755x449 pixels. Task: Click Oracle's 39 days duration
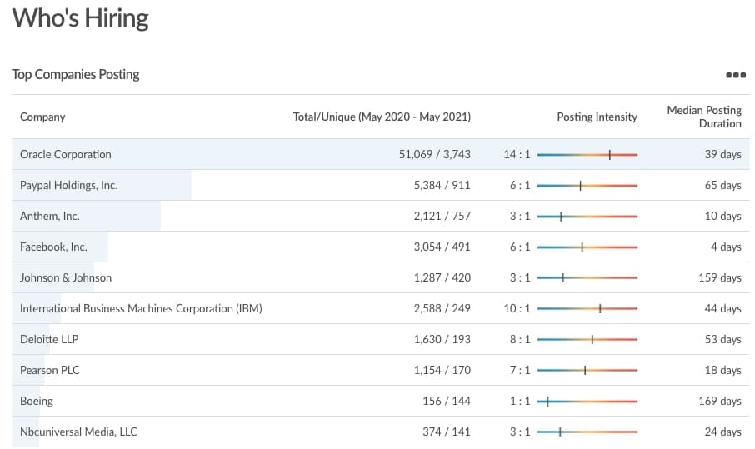coord(722,154)
